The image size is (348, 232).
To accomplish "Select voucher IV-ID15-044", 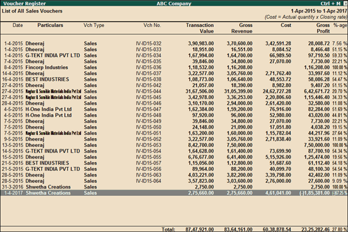I will pos(149,91).
